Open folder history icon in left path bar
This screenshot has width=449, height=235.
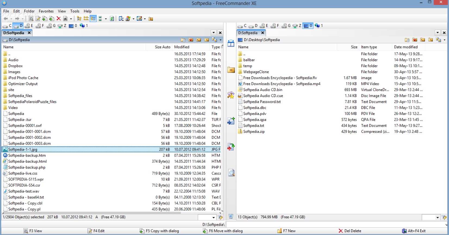[x=183, y=40]
